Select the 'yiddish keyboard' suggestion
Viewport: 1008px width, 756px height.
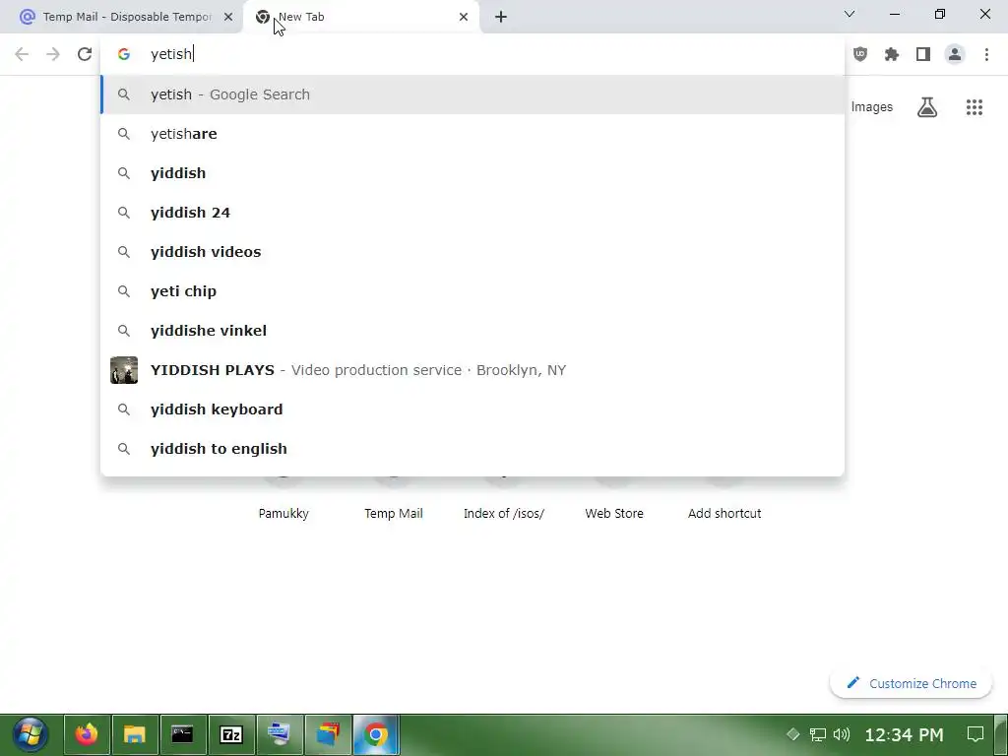pyautogui.click(x=472, y=409)
